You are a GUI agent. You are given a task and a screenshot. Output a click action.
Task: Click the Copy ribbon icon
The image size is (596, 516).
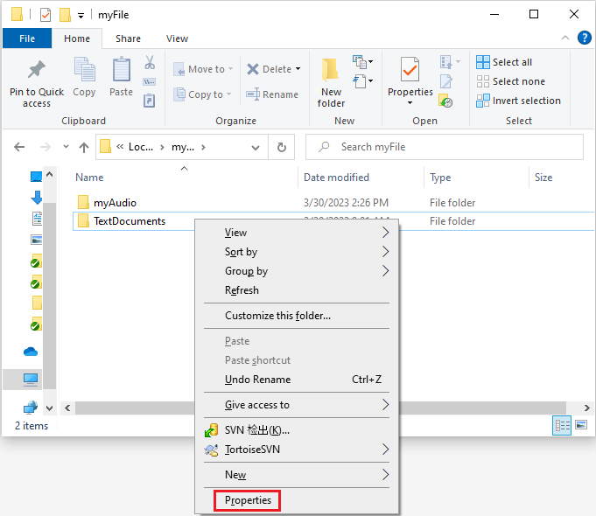click(84, 70)
